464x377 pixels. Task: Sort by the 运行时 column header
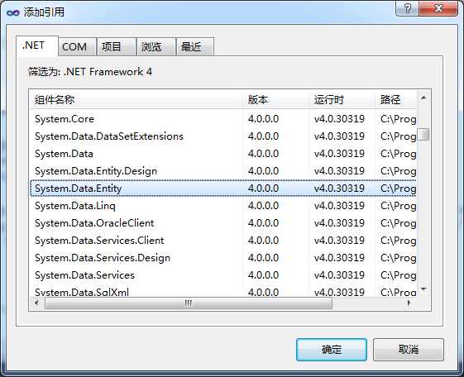pos(342,100)
